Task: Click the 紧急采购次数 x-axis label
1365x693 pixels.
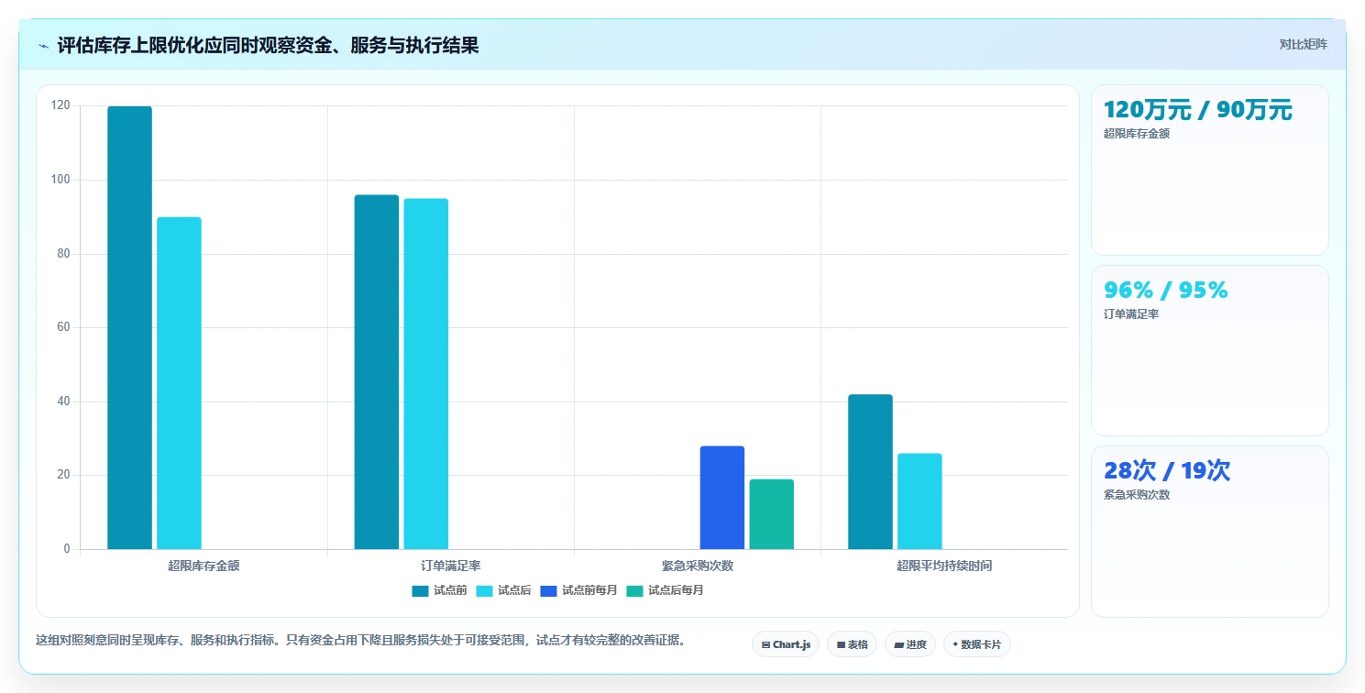Action: click(698, 566)
